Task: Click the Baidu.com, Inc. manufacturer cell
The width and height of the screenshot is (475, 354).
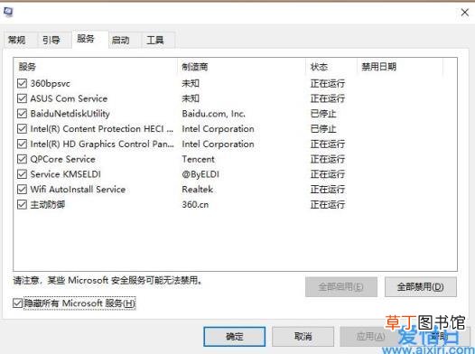Action: (x=213, y=114)
